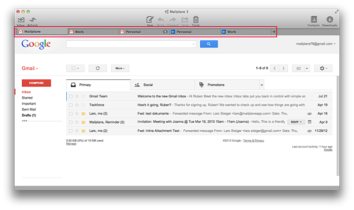Toggle the split pane mode icon
The image size is (354, 210).
point(298,68)
